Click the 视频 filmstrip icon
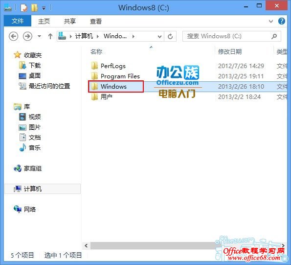The image size is (291, 265). tap(22, 117)
